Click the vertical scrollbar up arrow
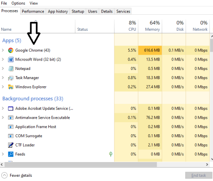 click(x=212, y=36)
